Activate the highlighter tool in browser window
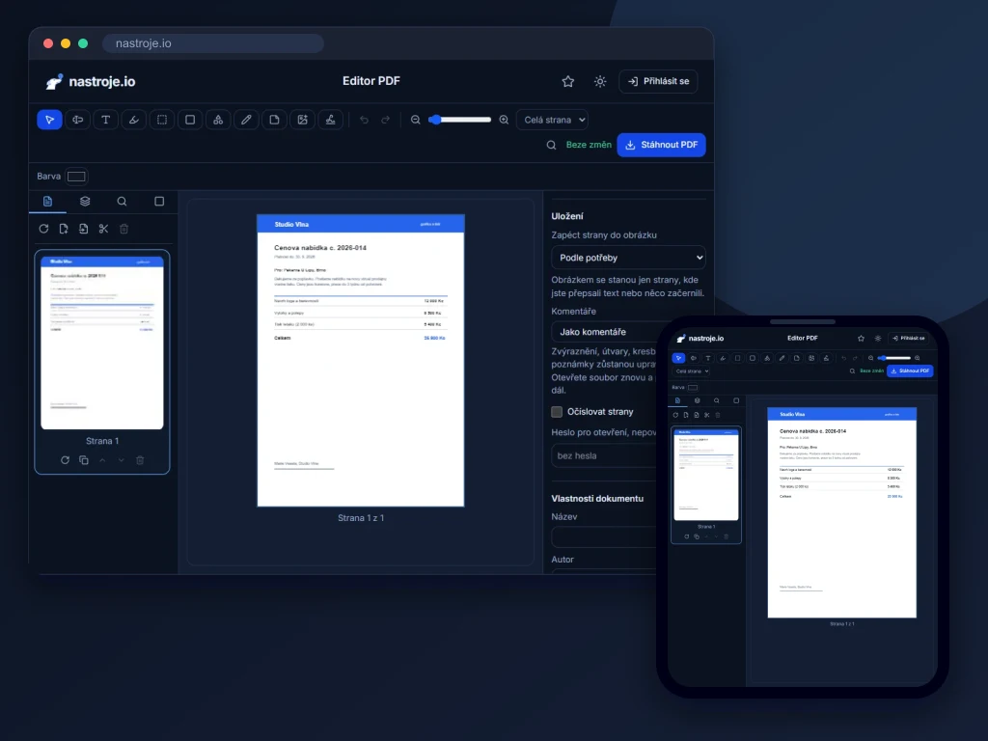 pyautogui.click(x=133, y=120)
